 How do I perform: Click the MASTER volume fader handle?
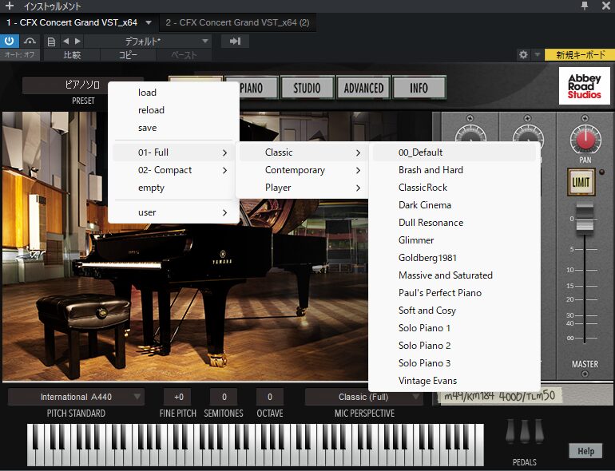click(585, 219)
